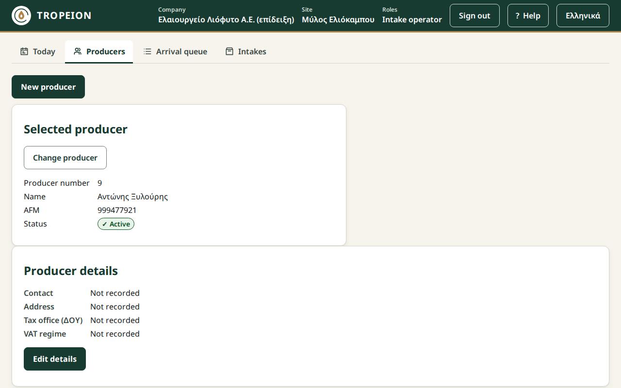Viewport: 621px width, 388px height.
Task: Click the Contact label
Action: pos(38,293)
